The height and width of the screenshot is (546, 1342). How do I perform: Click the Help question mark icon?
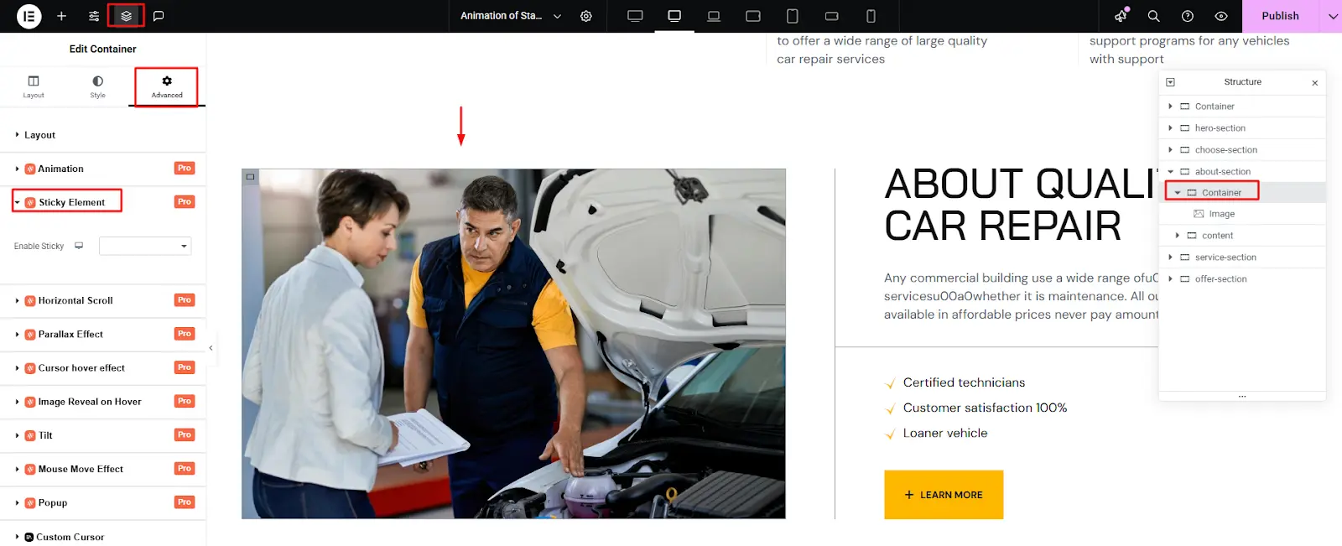(x=1188, y=16)
